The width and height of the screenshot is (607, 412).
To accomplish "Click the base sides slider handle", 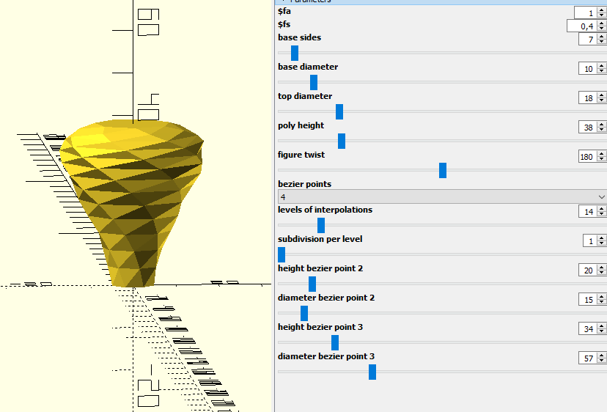I will pos(295,53).
